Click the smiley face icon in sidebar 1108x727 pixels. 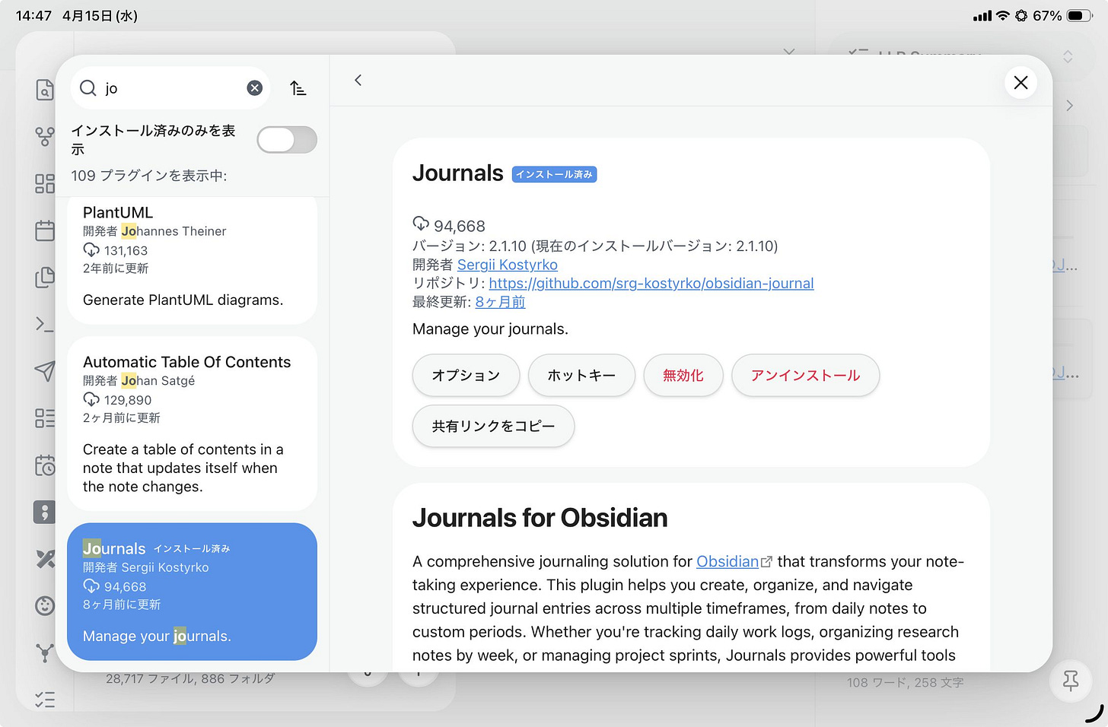tap(45, 605)
